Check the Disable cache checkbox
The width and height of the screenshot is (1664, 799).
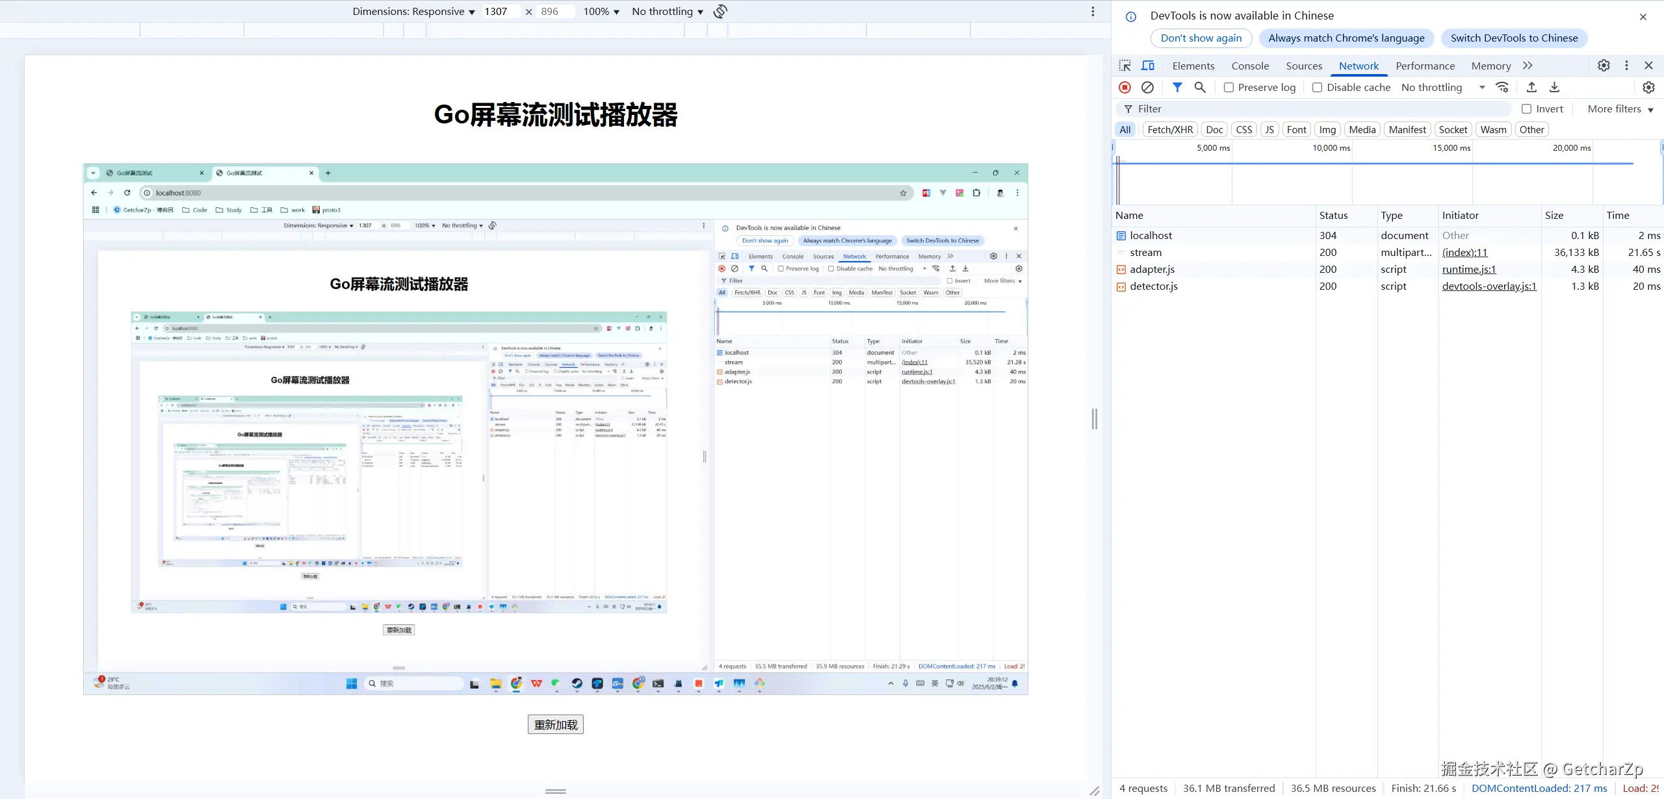1317,87
